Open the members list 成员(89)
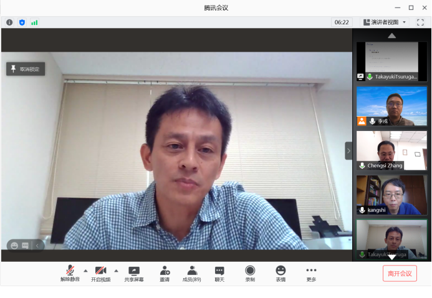 (x=192, y=273)
